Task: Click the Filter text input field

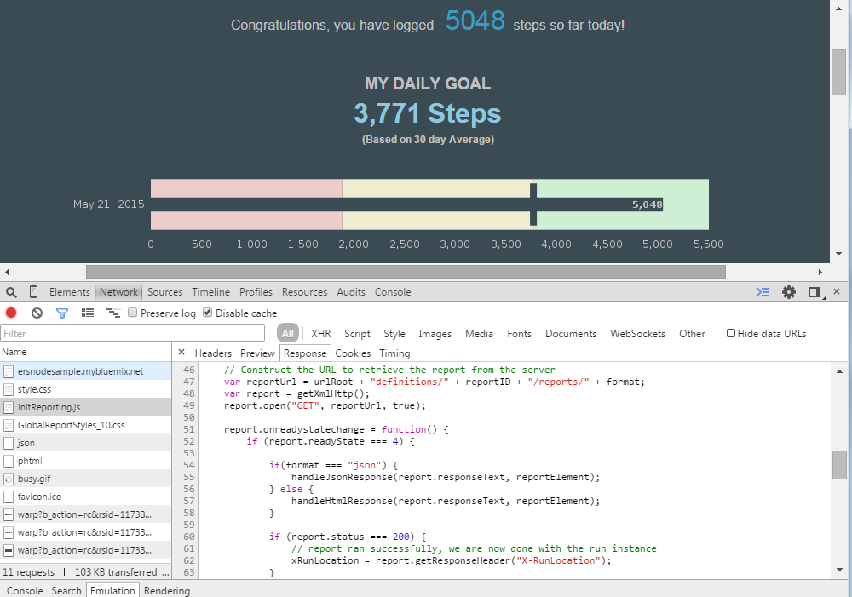Action: [133, 334]
